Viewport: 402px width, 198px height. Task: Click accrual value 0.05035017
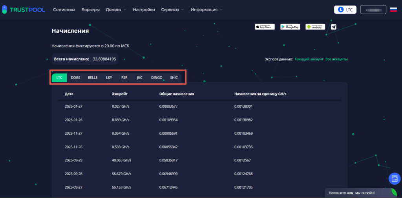pyautogui.click(x=168, y=160)
